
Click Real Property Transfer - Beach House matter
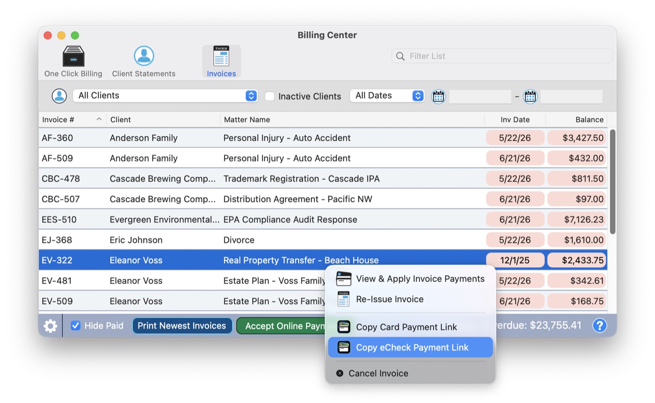(301, 260)
